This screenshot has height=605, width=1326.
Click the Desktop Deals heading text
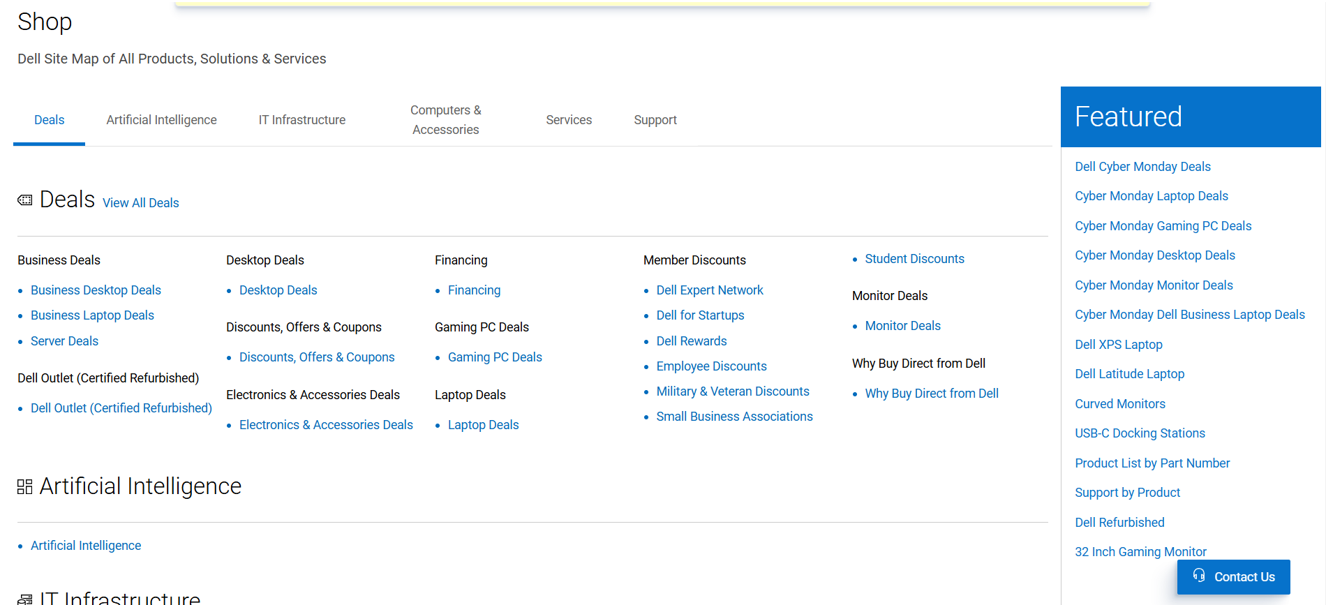pos(265,260)
